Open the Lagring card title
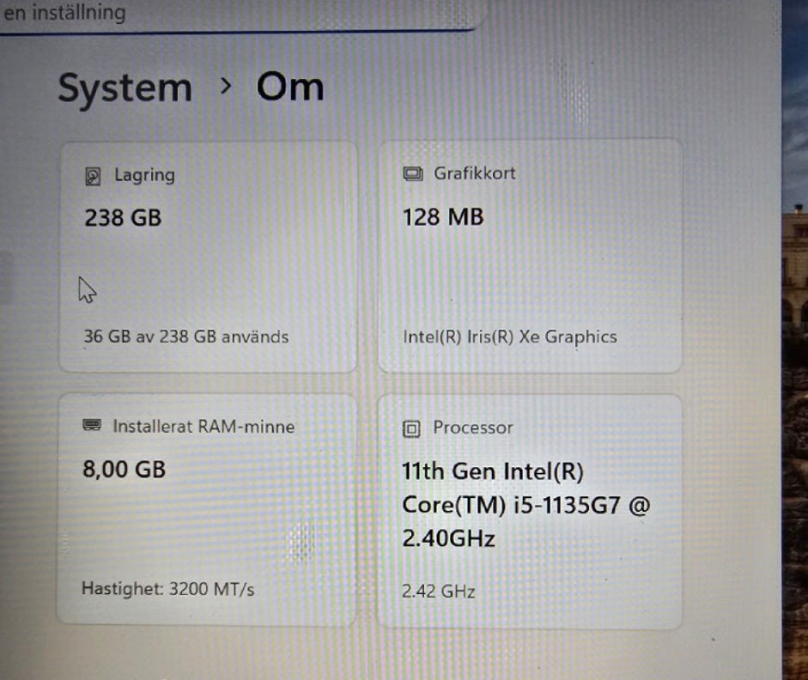The width and height of the screenshot is (808, 680). [x=144, y=175]
